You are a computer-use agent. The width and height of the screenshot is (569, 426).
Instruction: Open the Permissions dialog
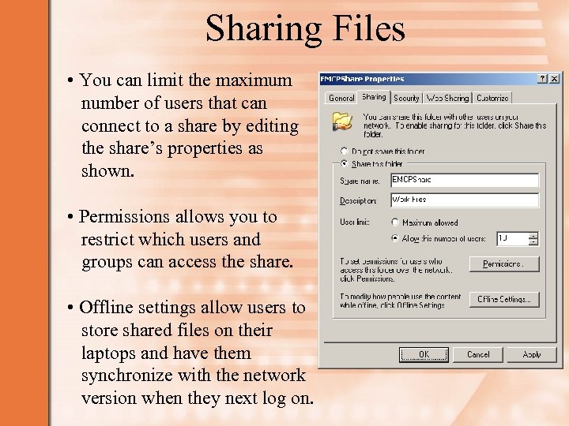click(x=504, y=263)
